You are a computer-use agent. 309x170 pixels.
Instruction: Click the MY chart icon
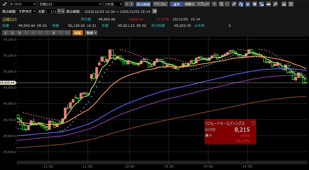(x=261, y=4)
